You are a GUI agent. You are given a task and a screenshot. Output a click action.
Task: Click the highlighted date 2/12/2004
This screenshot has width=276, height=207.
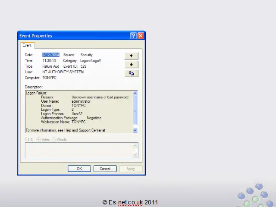click(x=51, y=55)
